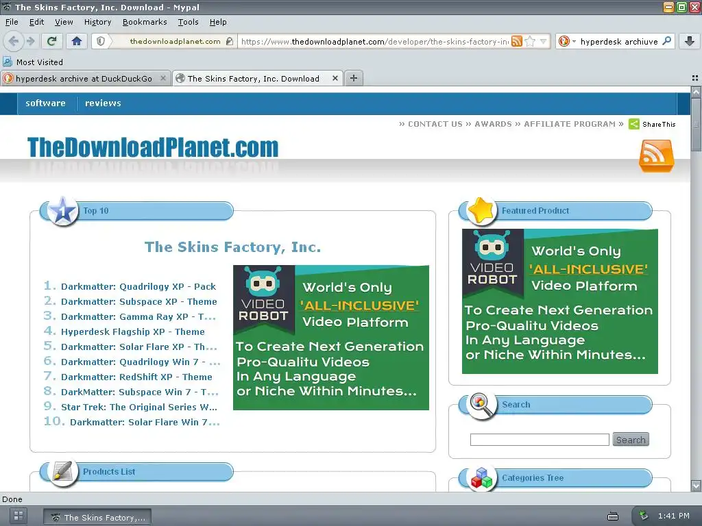Click the Search panel magnifier icon

[x=481, y=405]
